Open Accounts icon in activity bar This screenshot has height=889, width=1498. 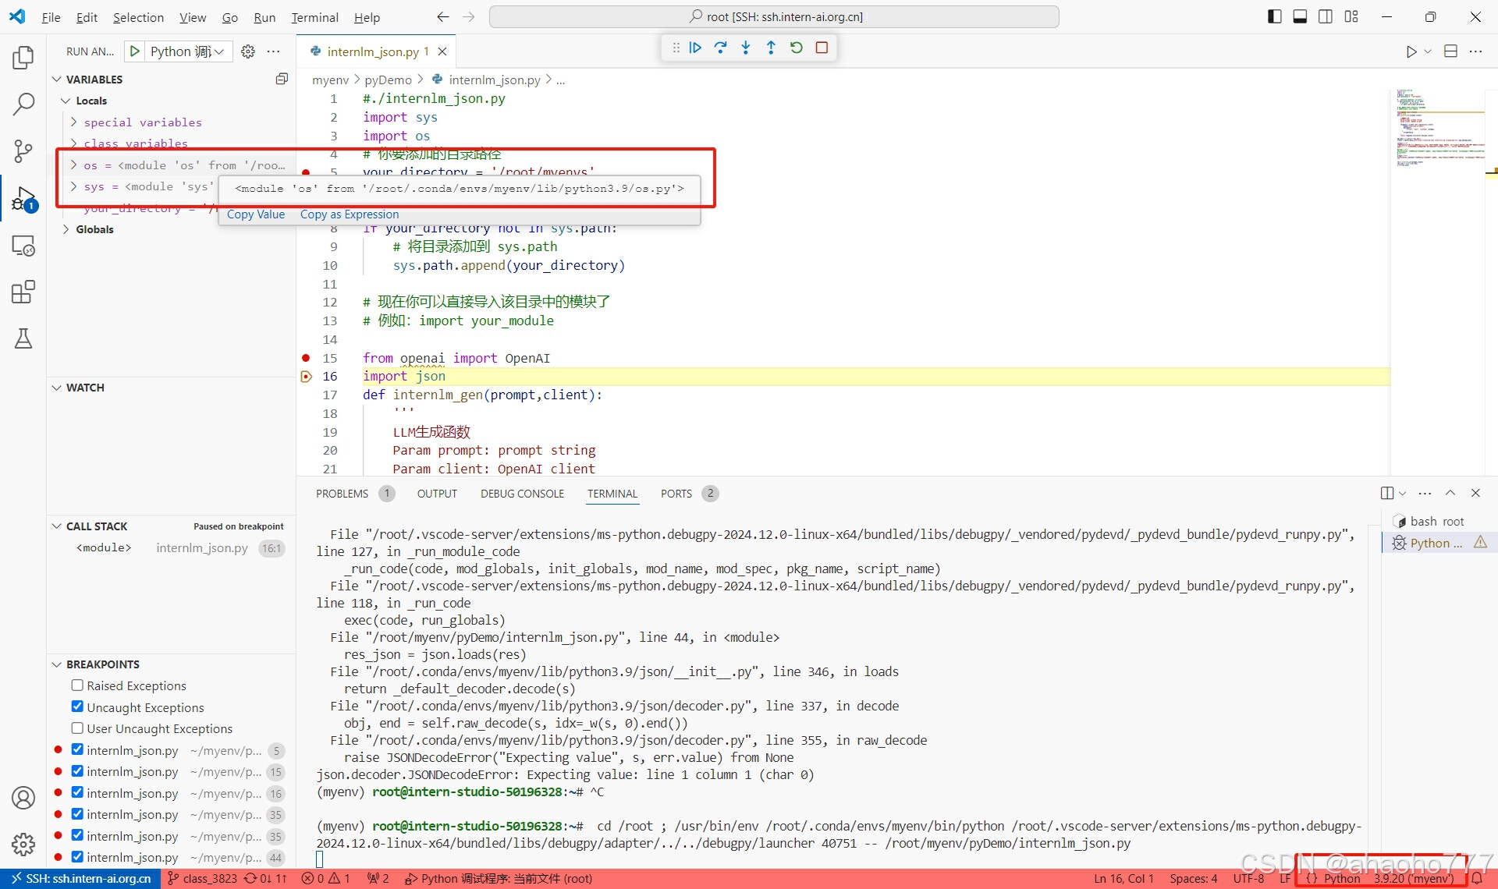pyautogui.click(x=23, y=798)
